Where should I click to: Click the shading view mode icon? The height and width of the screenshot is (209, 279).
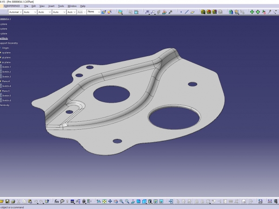pyautogui.click(x=150, y=202)
